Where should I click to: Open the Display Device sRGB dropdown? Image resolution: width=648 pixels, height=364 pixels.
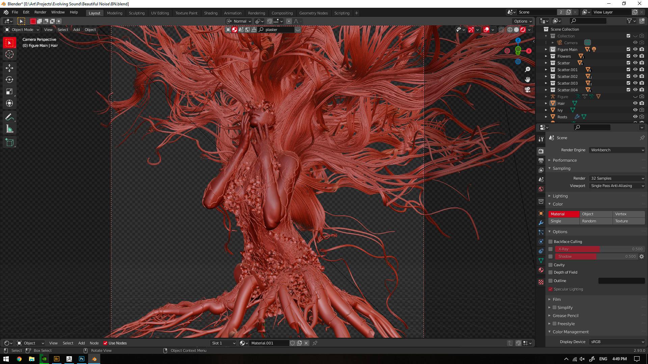(x=617, y=342)
